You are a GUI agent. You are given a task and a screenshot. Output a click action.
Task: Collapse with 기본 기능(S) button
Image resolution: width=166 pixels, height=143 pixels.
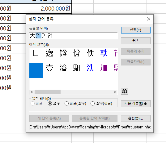tap(136, 104)
